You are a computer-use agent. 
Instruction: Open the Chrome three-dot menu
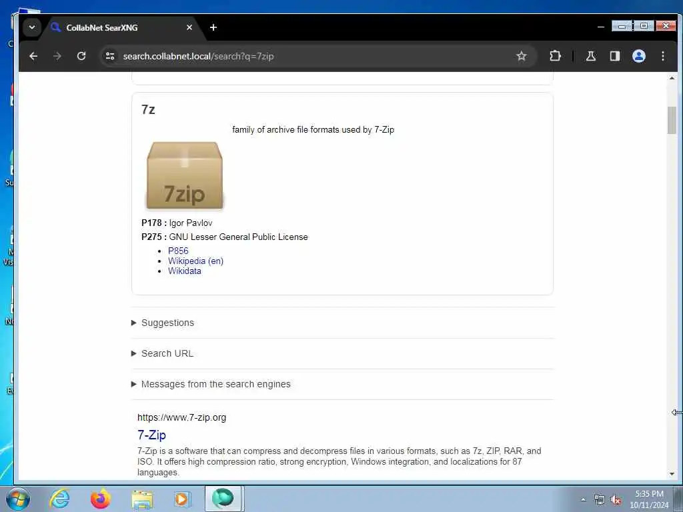[662, 56]
